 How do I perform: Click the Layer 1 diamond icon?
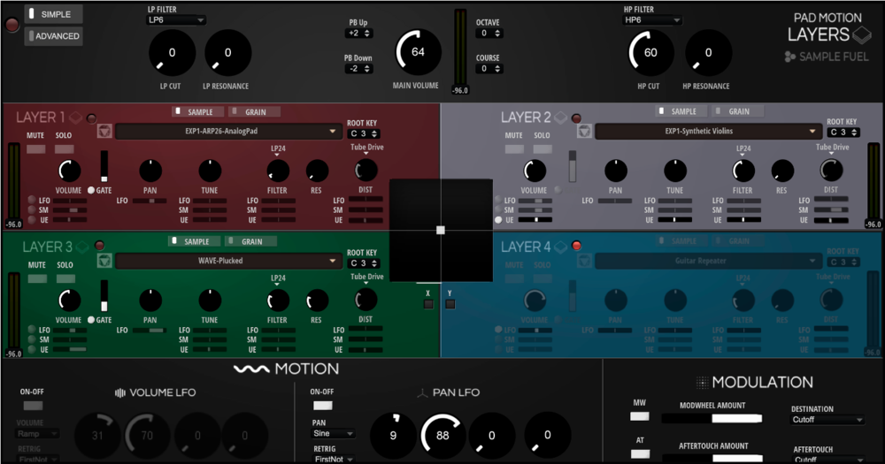coord(75,118)
